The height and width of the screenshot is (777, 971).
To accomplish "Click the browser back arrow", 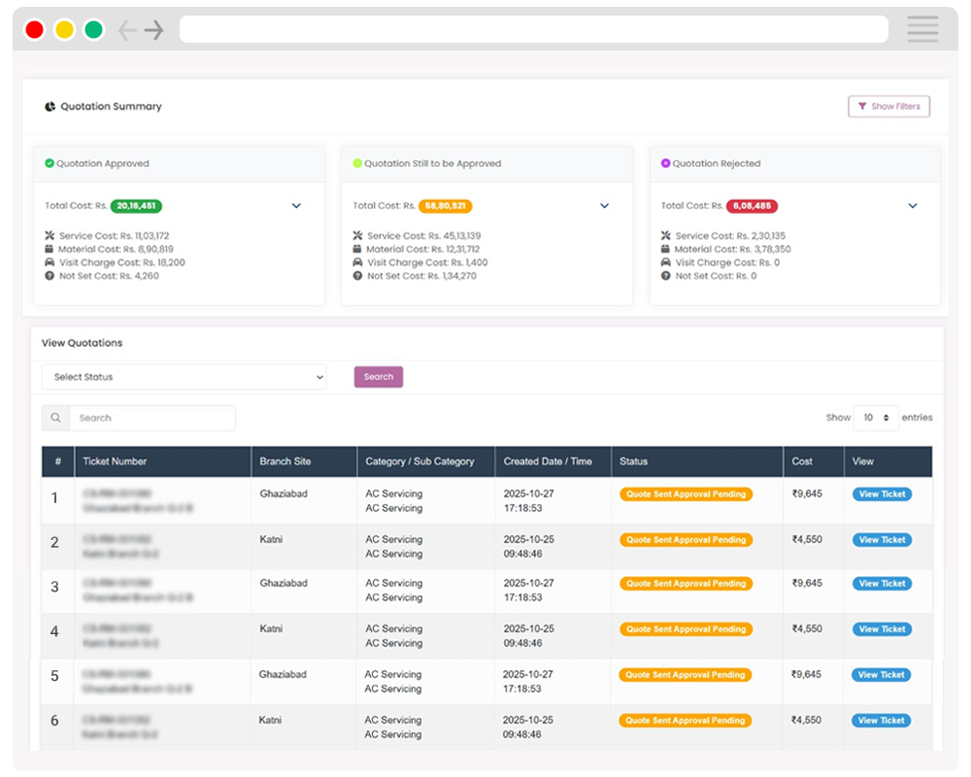I will pos(127,30).
